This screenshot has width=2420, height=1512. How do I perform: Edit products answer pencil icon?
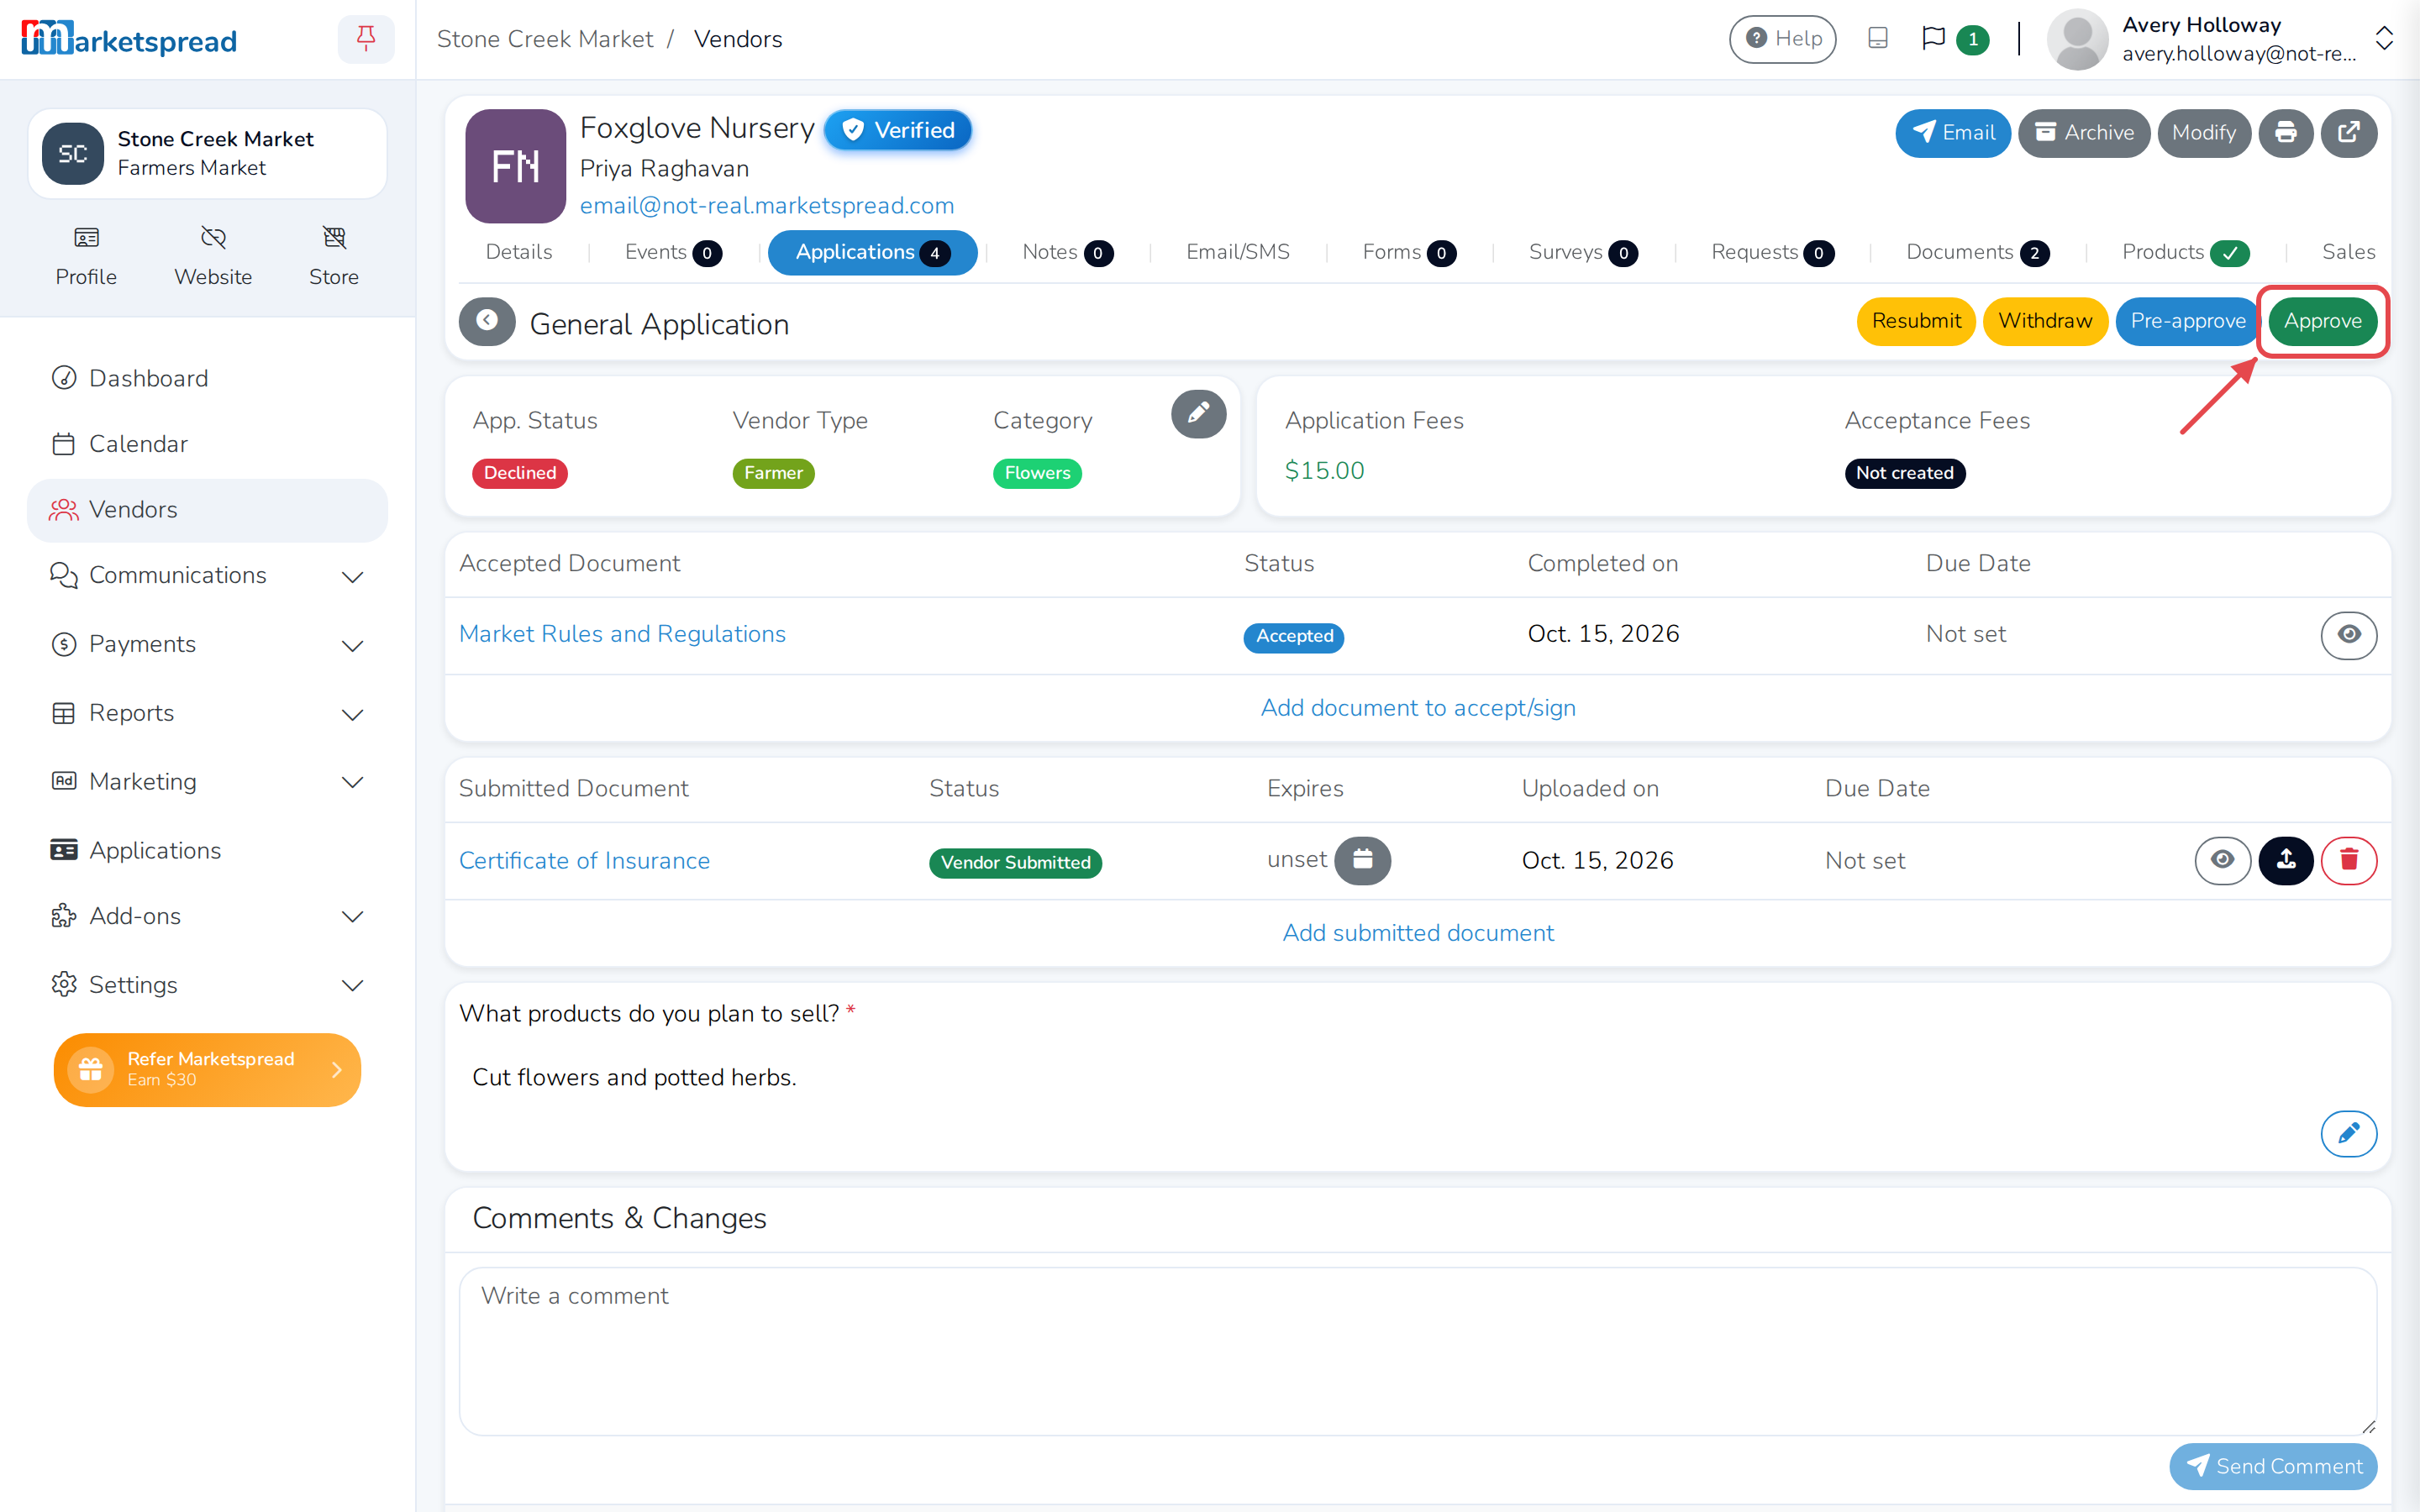click(2349, 1133)
